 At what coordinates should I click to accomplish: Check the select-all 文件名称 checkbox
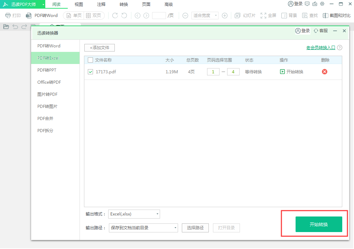[x=90, y=60]
